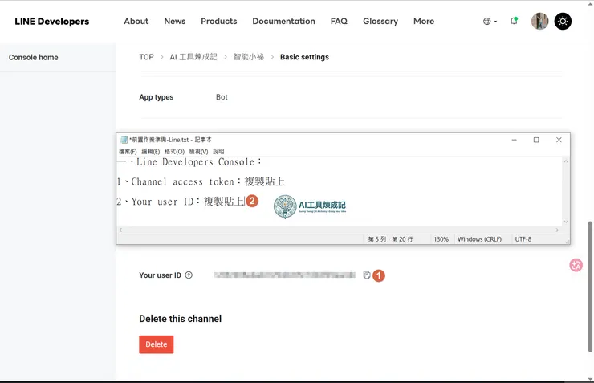Open Notepad 檢視(V) menu
Viewport: 594px width, 383px height.
click(x=198, y=152)
